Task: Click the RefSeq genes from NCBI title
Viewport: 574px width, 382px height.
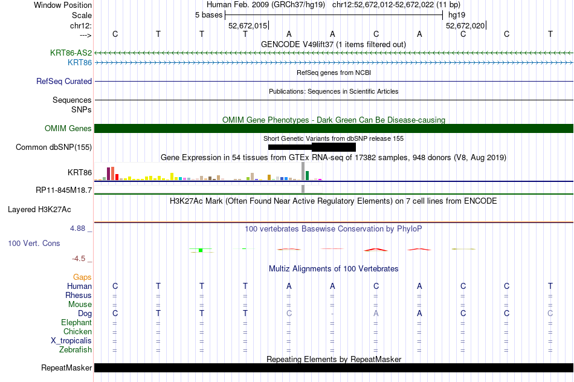Action: click(x=334, y=73)
